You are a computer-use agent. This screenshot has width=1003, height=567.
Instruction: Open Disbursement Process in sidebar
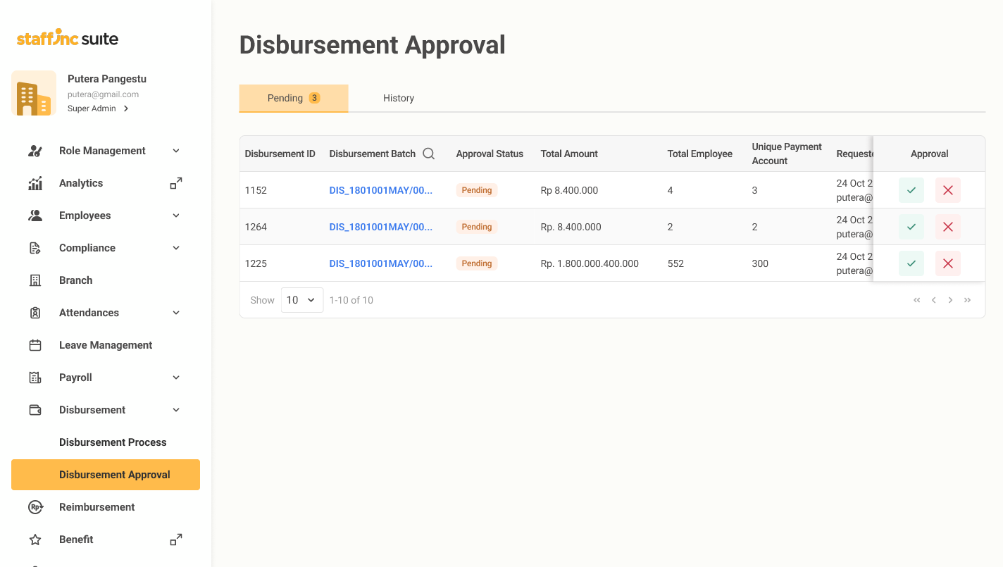[113, 442]
